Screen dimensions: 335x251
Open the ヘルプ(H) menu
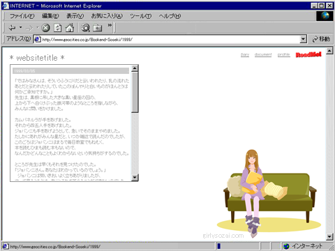pos(170,16)
